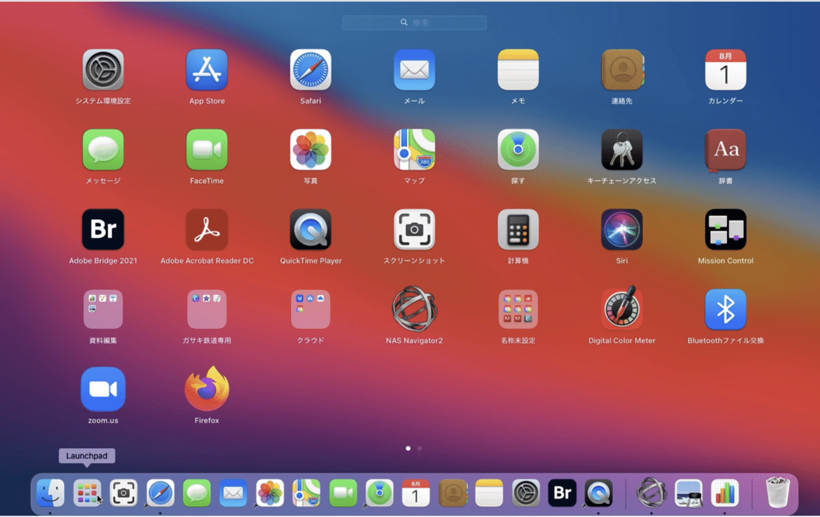Open FaceTime from the Dock
The height and width of the screenshot is (517, 820).
(x=343, y=492)
